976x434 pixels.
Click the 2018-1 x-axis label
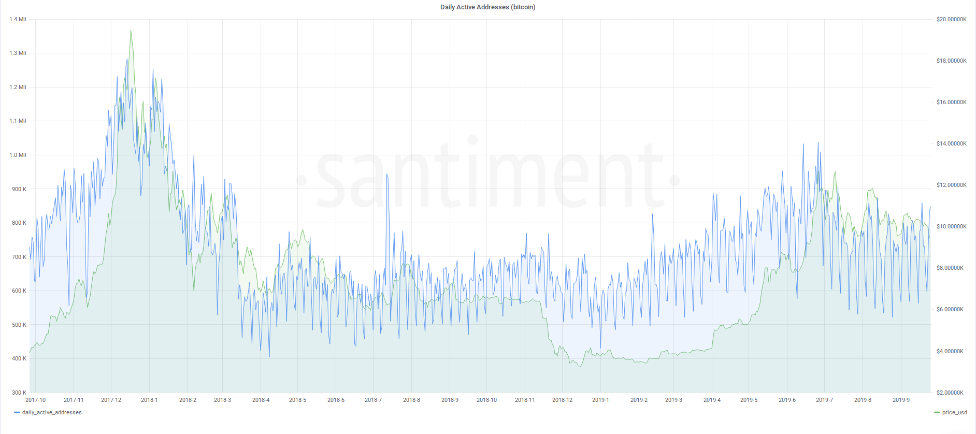coord(149,400)
